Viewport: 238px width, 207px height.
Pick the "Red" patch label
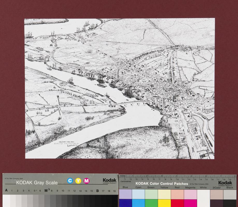pyautogui.click(x=177, y=187)
